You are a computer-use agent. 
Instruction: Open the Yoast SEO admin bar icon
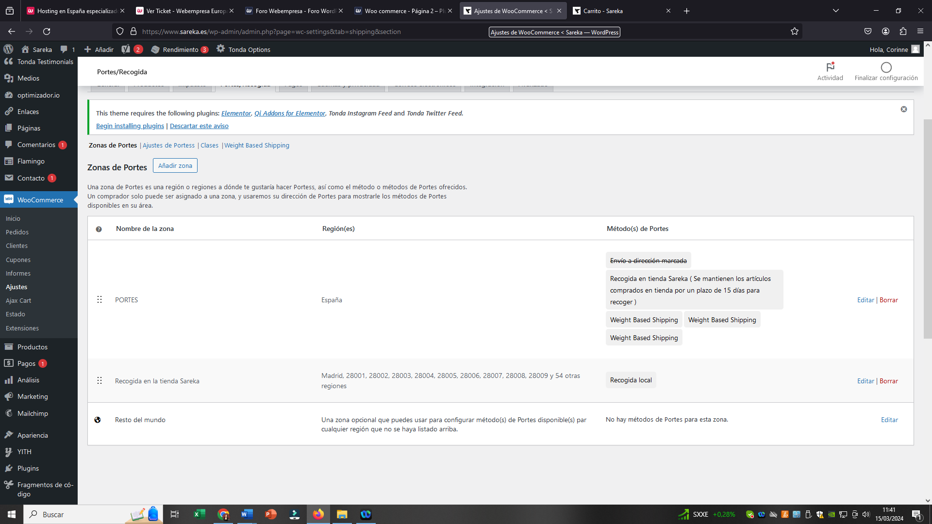[126, 49]
